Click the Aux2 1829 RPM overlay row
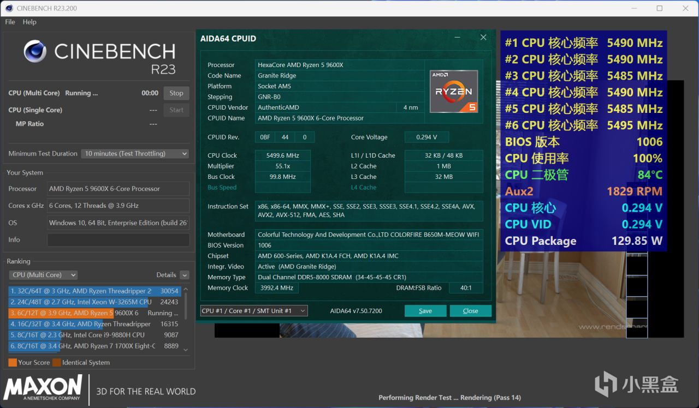Viewport: 699px width, 408px height. pos(584,191)
